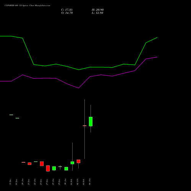The height and width of the screenshot is (191, 191).
Task: Select the '28 Jan' date axis label
Action: coord(53,182)
